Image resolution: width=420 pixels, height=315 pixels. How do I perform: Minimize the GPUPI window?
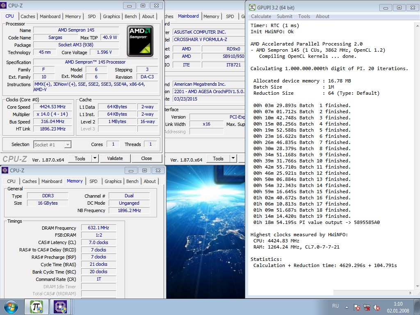click(386, 8)
